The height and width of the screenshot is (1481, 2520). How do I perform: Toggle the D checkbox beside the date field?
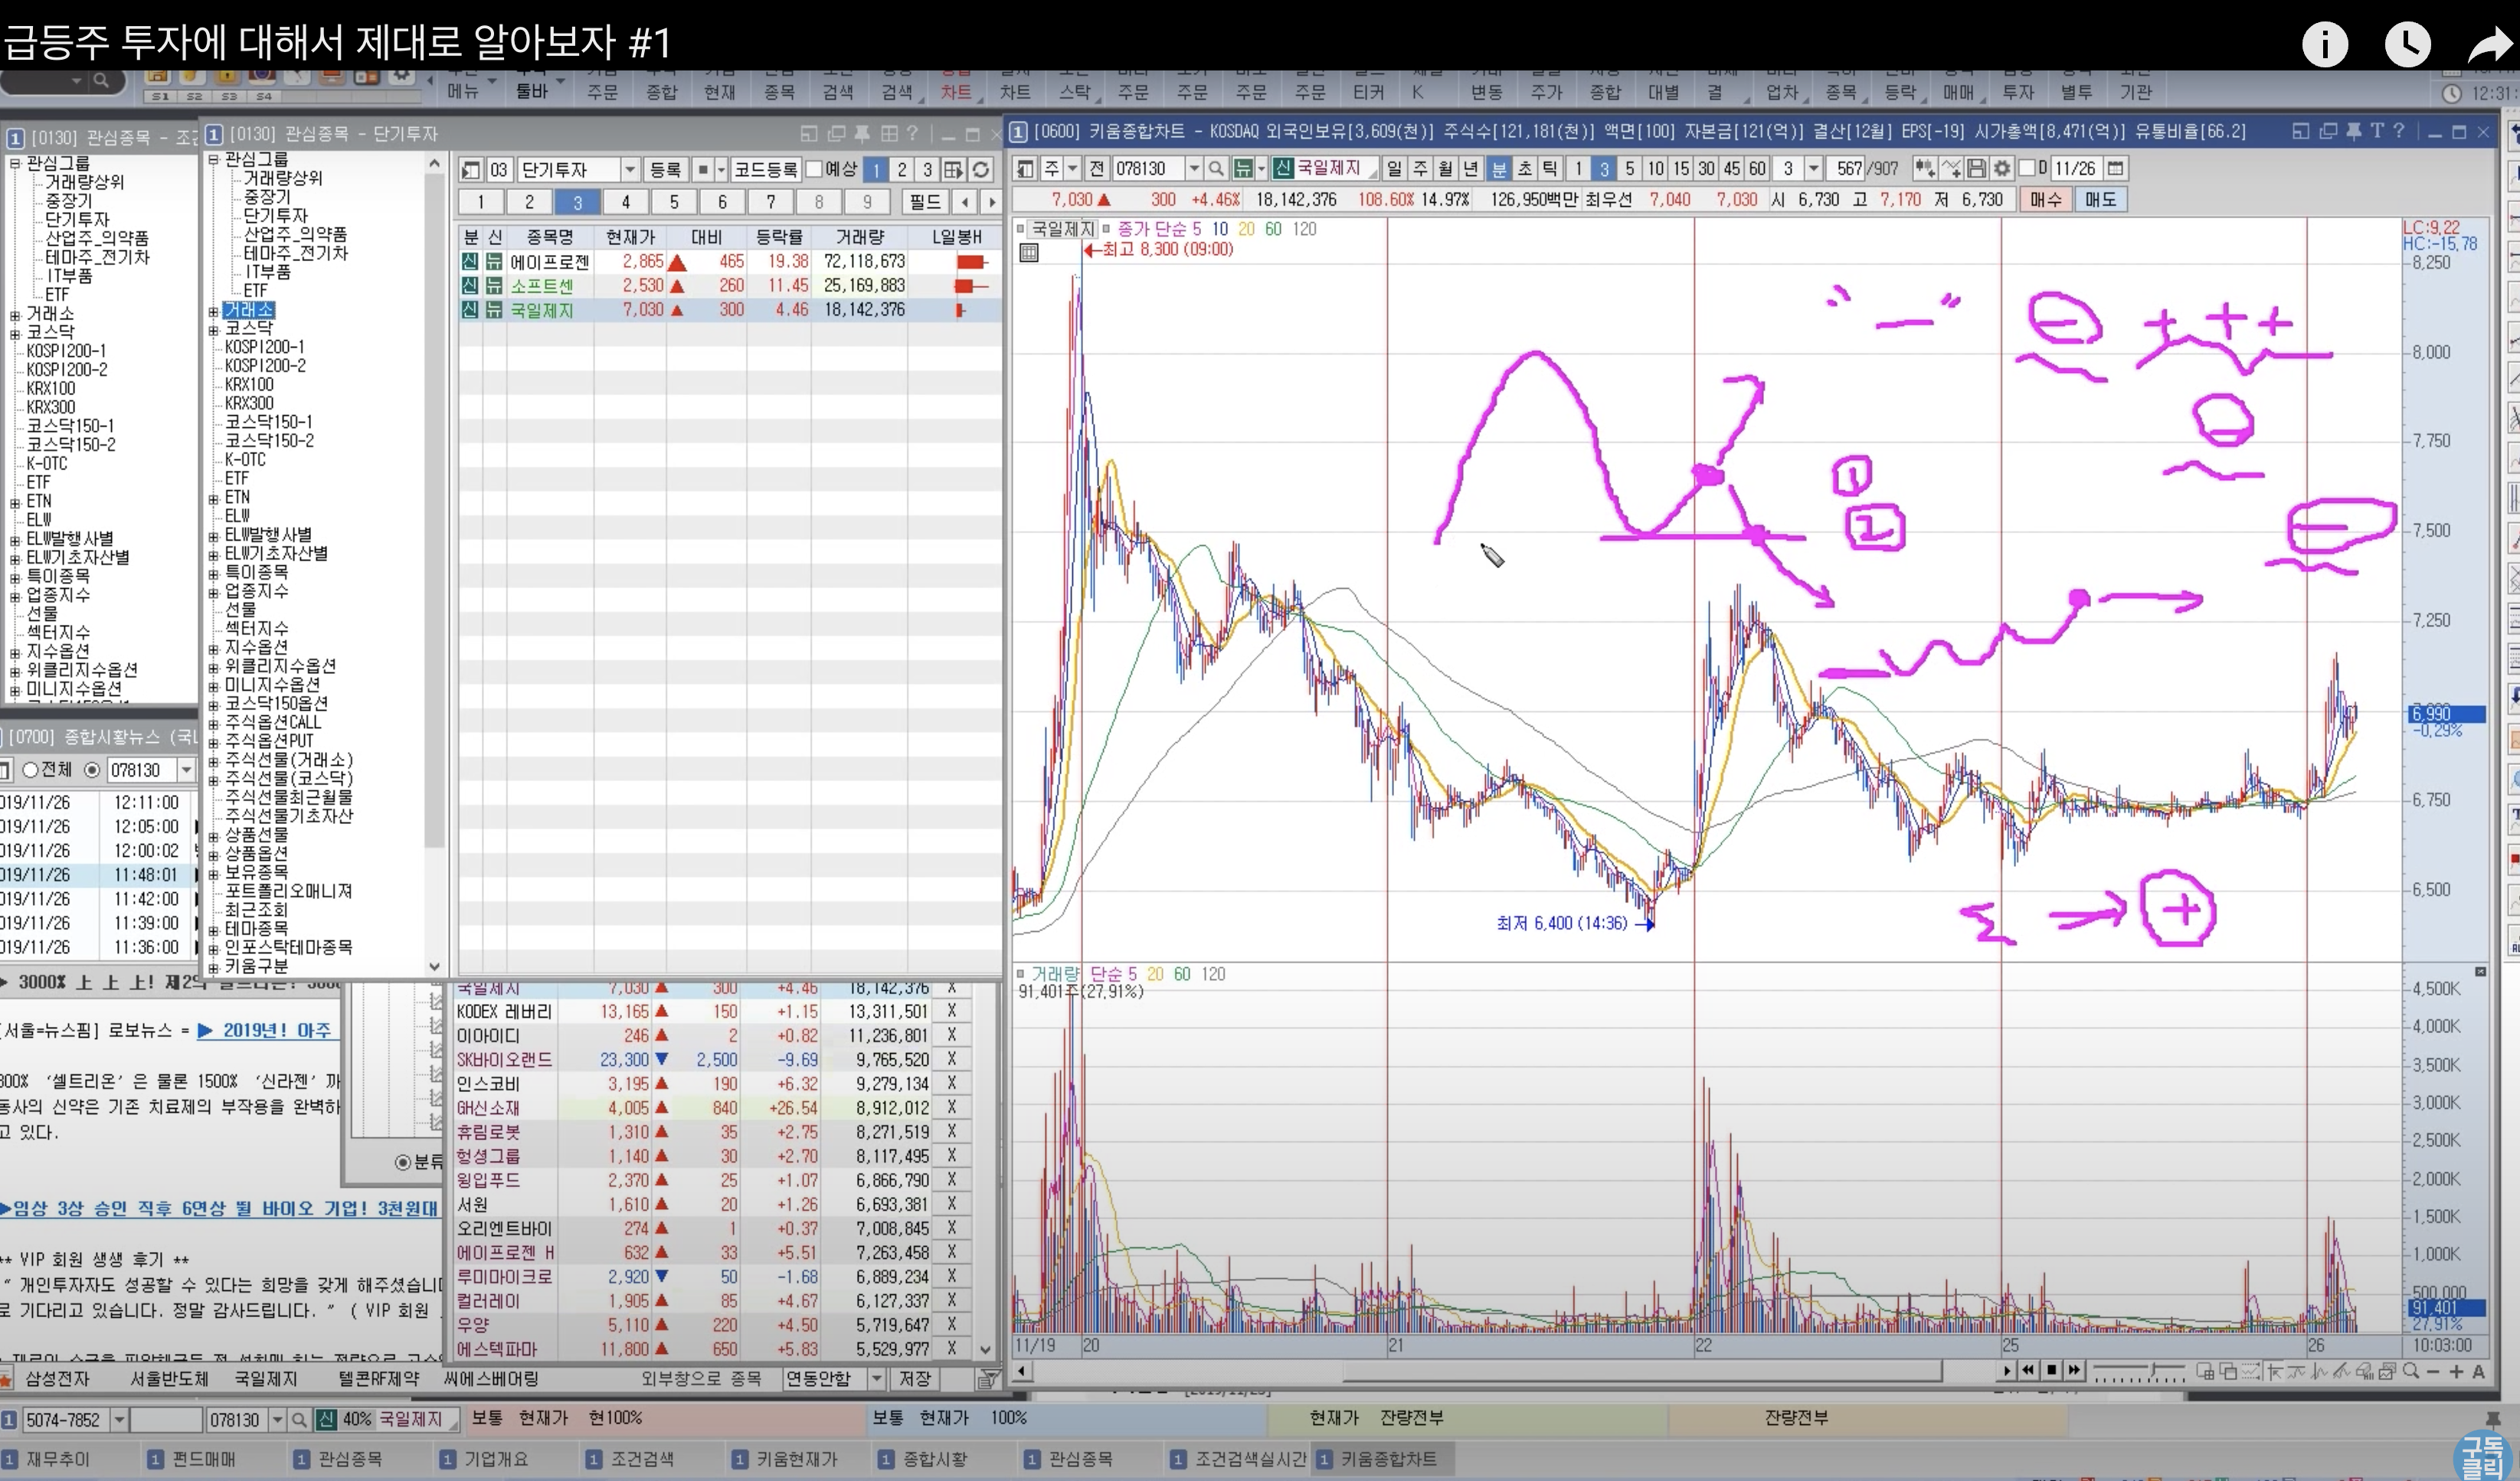coord(2027,169)
